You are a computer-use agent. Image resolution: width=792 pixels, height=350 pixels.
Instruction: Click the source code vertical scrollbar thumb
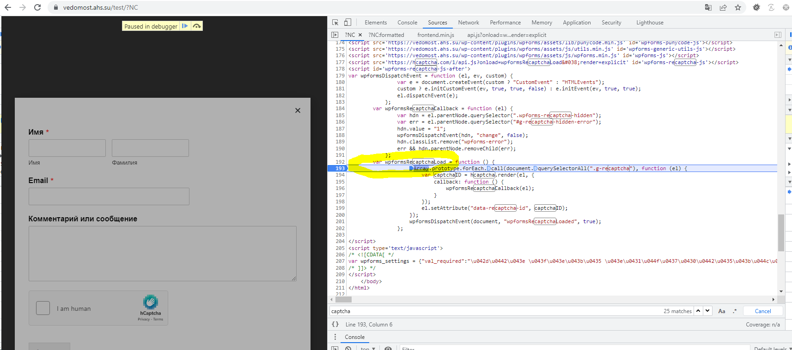(781, 232)
